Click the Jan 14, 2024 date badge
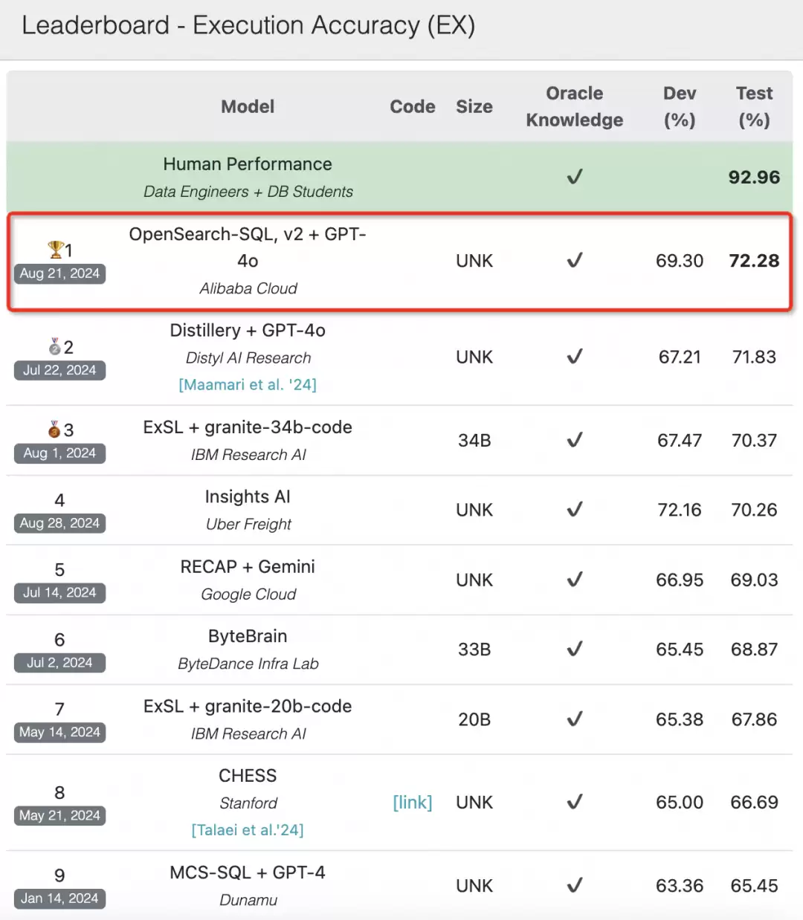This screenshot has height=920, width=803. [x=59, y=898]
